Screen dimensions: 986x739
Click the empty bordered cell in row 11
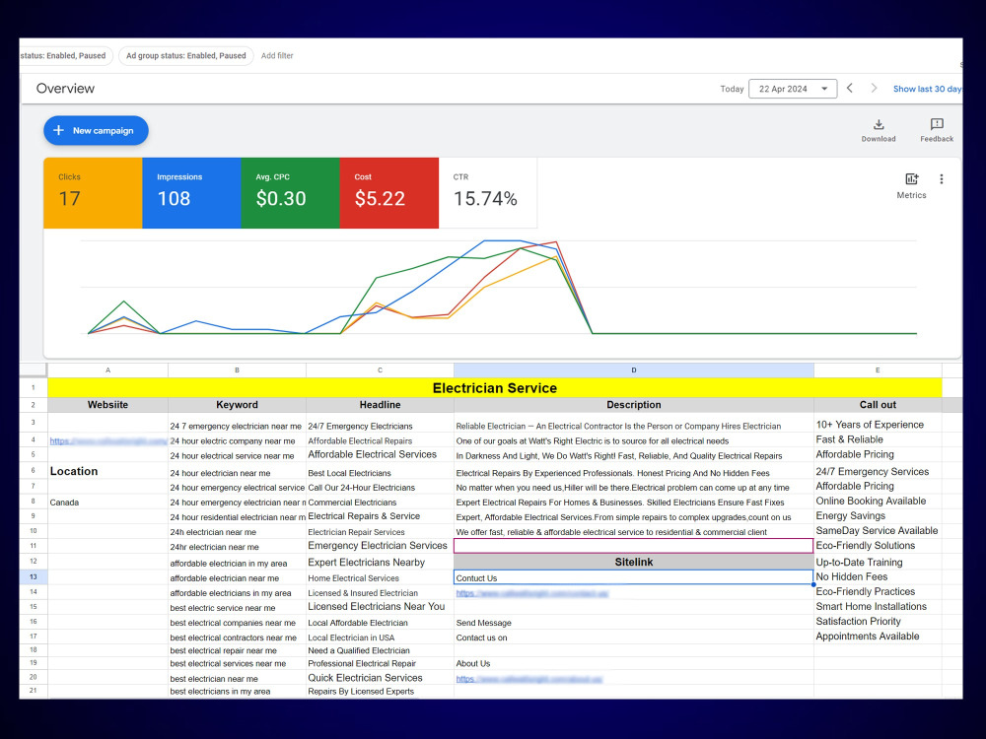(634, 546)
